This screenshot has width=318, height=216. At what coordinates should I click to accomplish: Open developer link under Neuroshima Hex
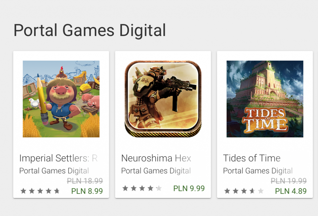pyautogui.click(x=156, y=171)
